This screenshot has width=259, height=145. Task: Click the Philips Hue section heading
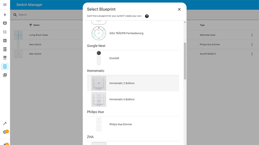[95, 112]
